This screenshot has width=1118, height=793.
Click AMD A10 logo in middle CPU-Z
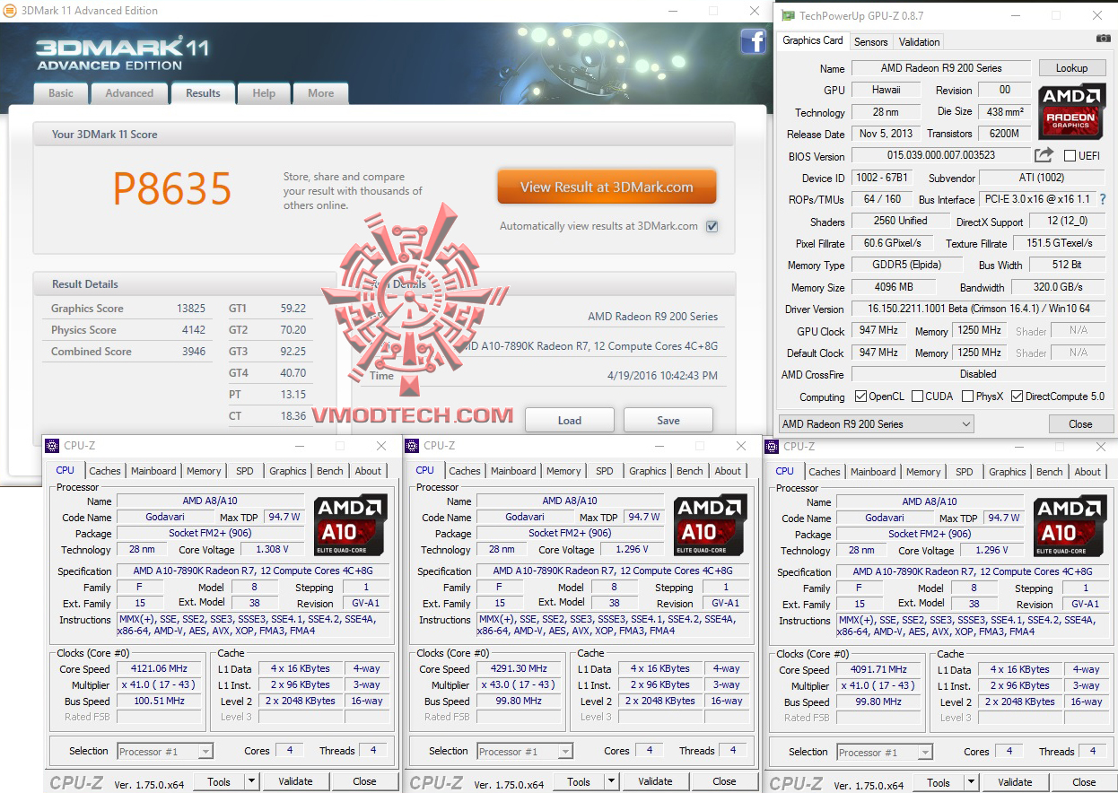point(711,525)
